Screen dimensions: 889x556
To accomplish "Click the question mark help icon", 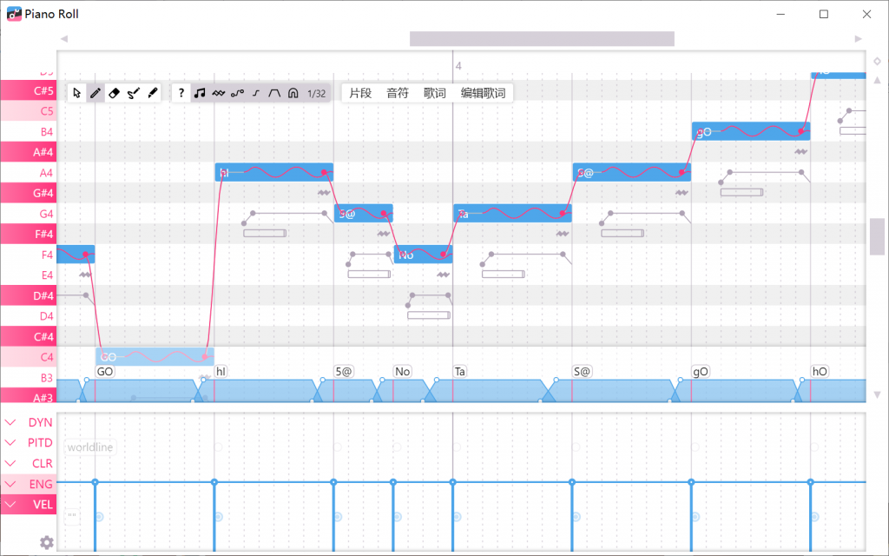I will tap(181, 93).
